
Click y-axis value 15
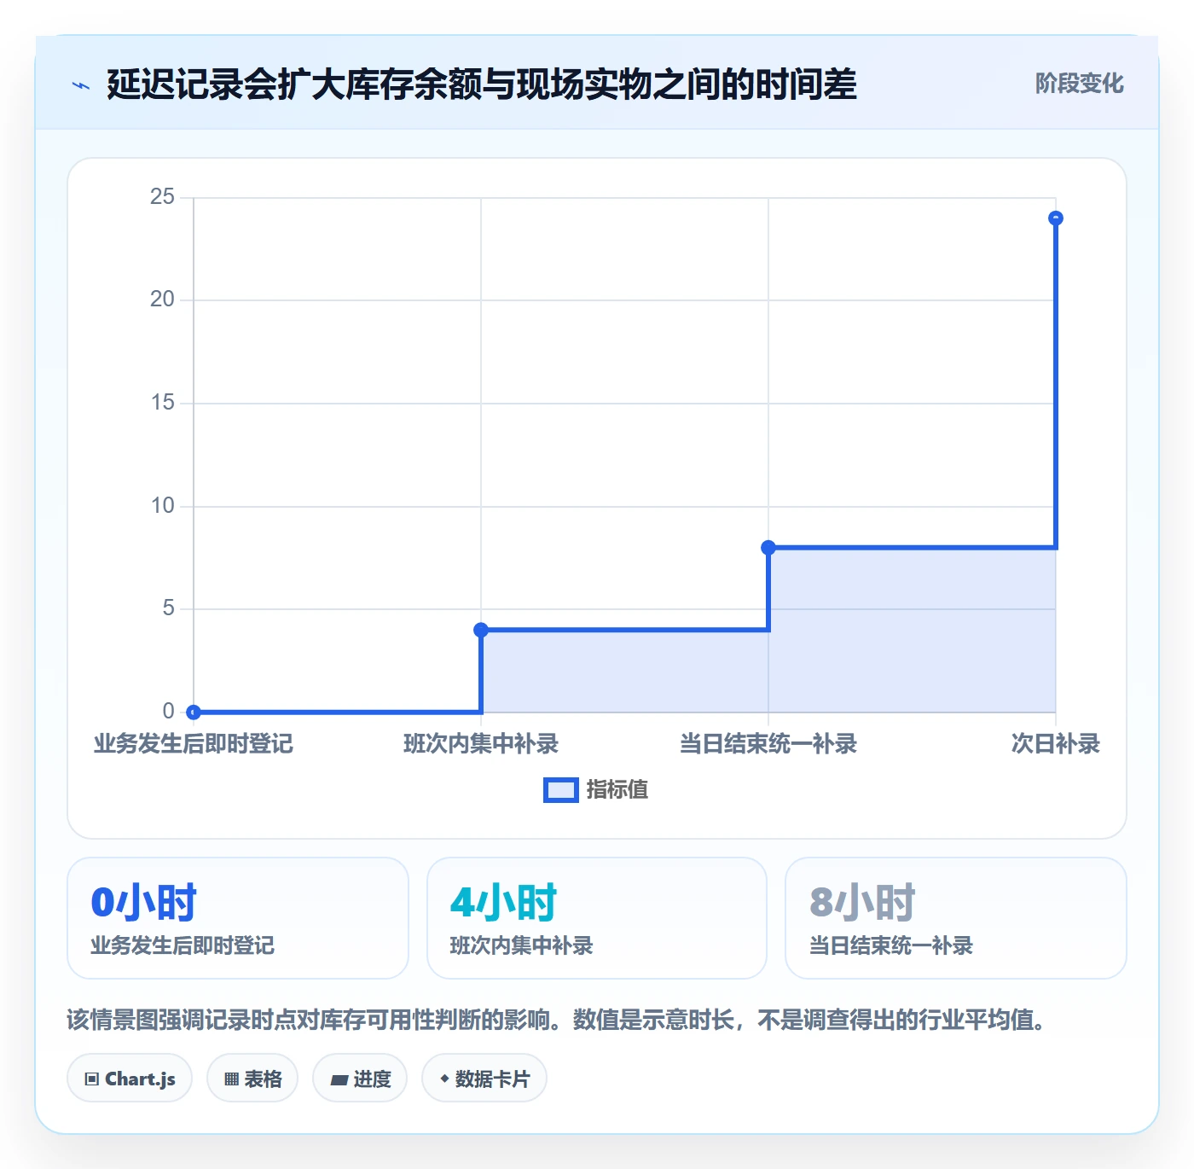pyautogui.click(x=162, y=403)
